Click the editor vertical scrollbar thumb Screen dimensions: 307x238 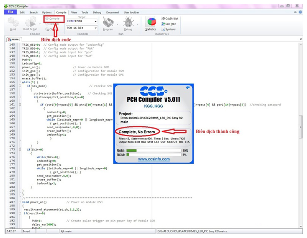[x=301, y=127]
